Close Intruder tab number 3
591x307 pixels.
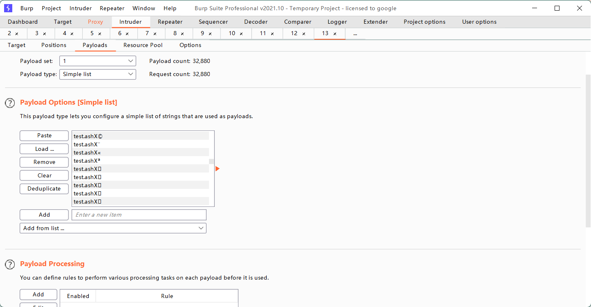(x=45, y=34)
